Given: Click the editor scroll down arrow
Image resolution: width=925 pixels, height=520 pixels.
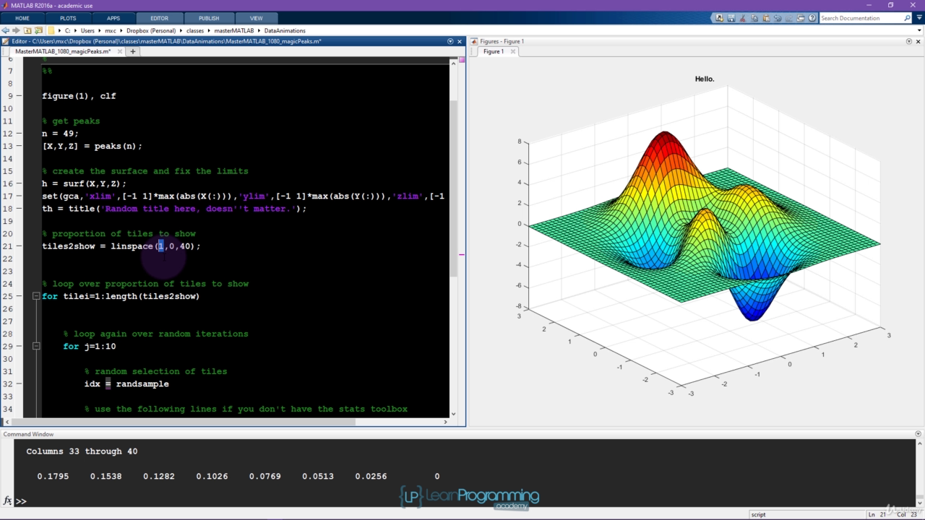Looking at the screenshot, I should (453, 414).
